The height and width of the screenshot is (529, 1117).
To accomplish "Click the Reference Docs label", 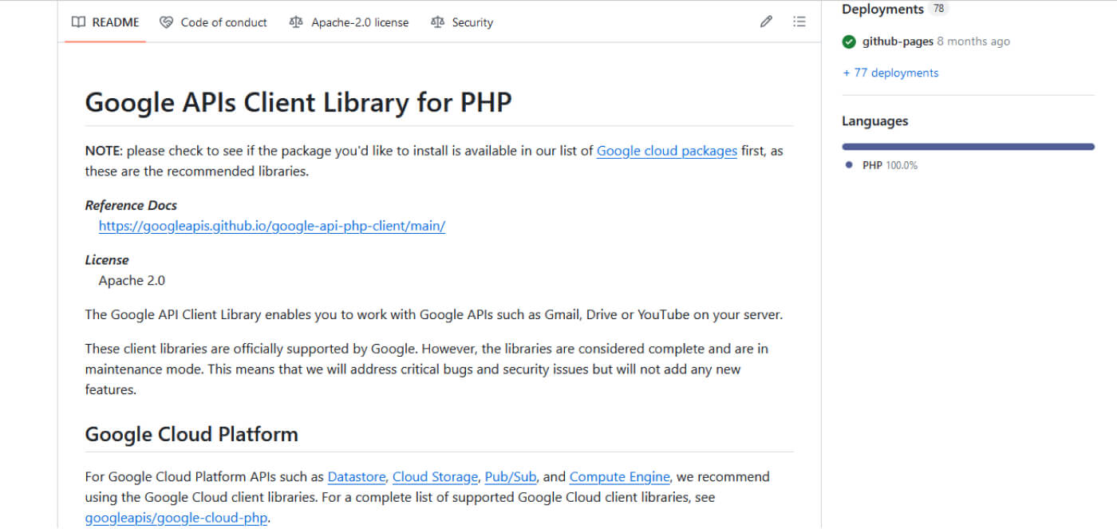I will [x=131, y=206].
